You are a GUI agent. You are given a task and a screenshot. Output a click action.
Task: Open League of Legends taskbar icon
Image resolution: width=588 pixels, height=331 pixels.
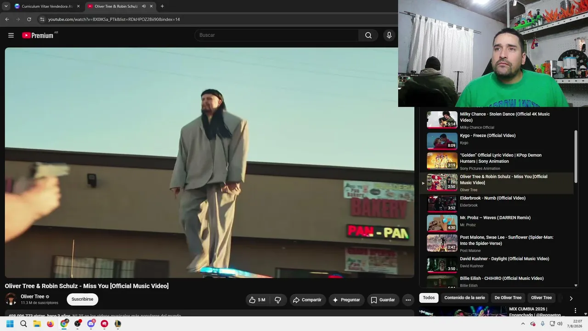coord(118,324)
